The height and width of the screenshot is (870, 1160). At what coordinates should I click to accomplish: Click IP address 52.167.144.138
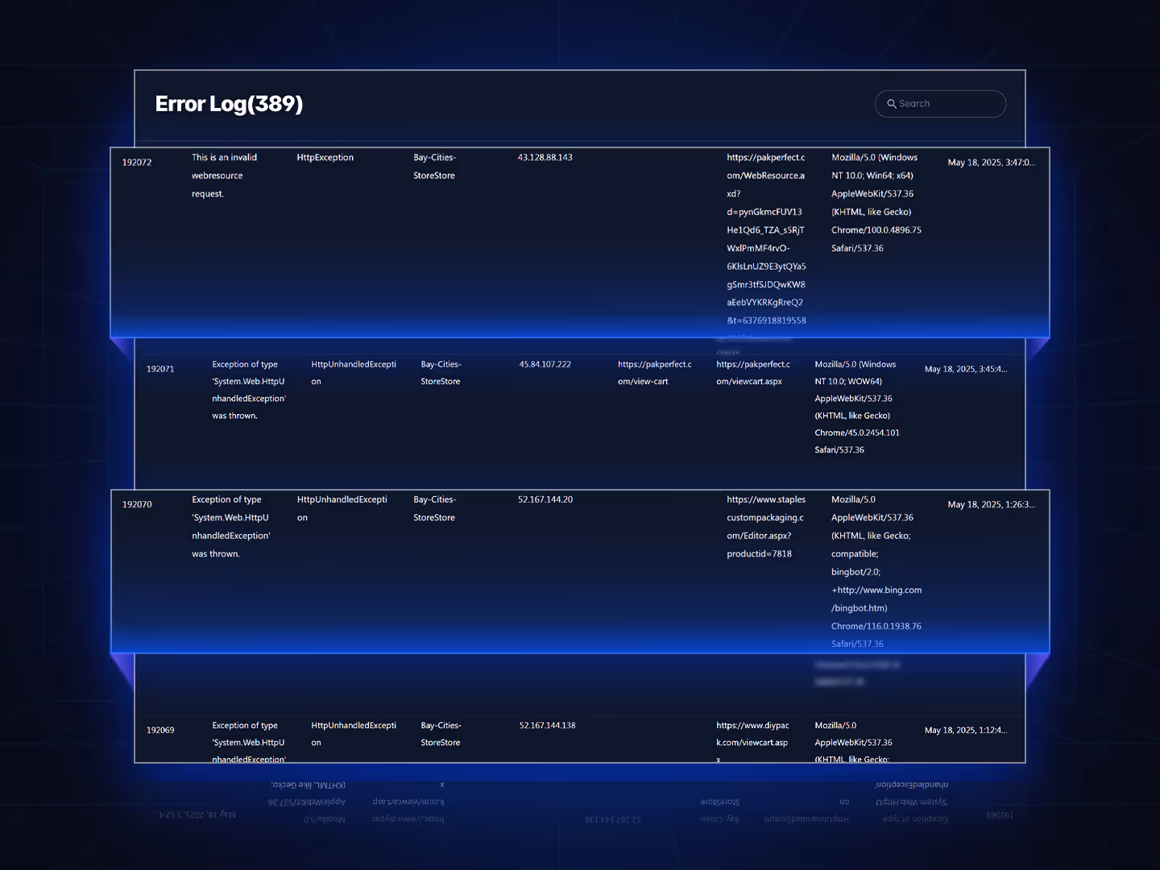click(547, 726)
